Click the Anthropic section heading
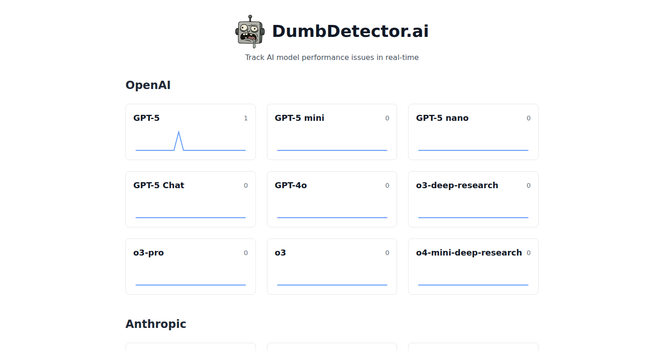 (x=156, y=324)
